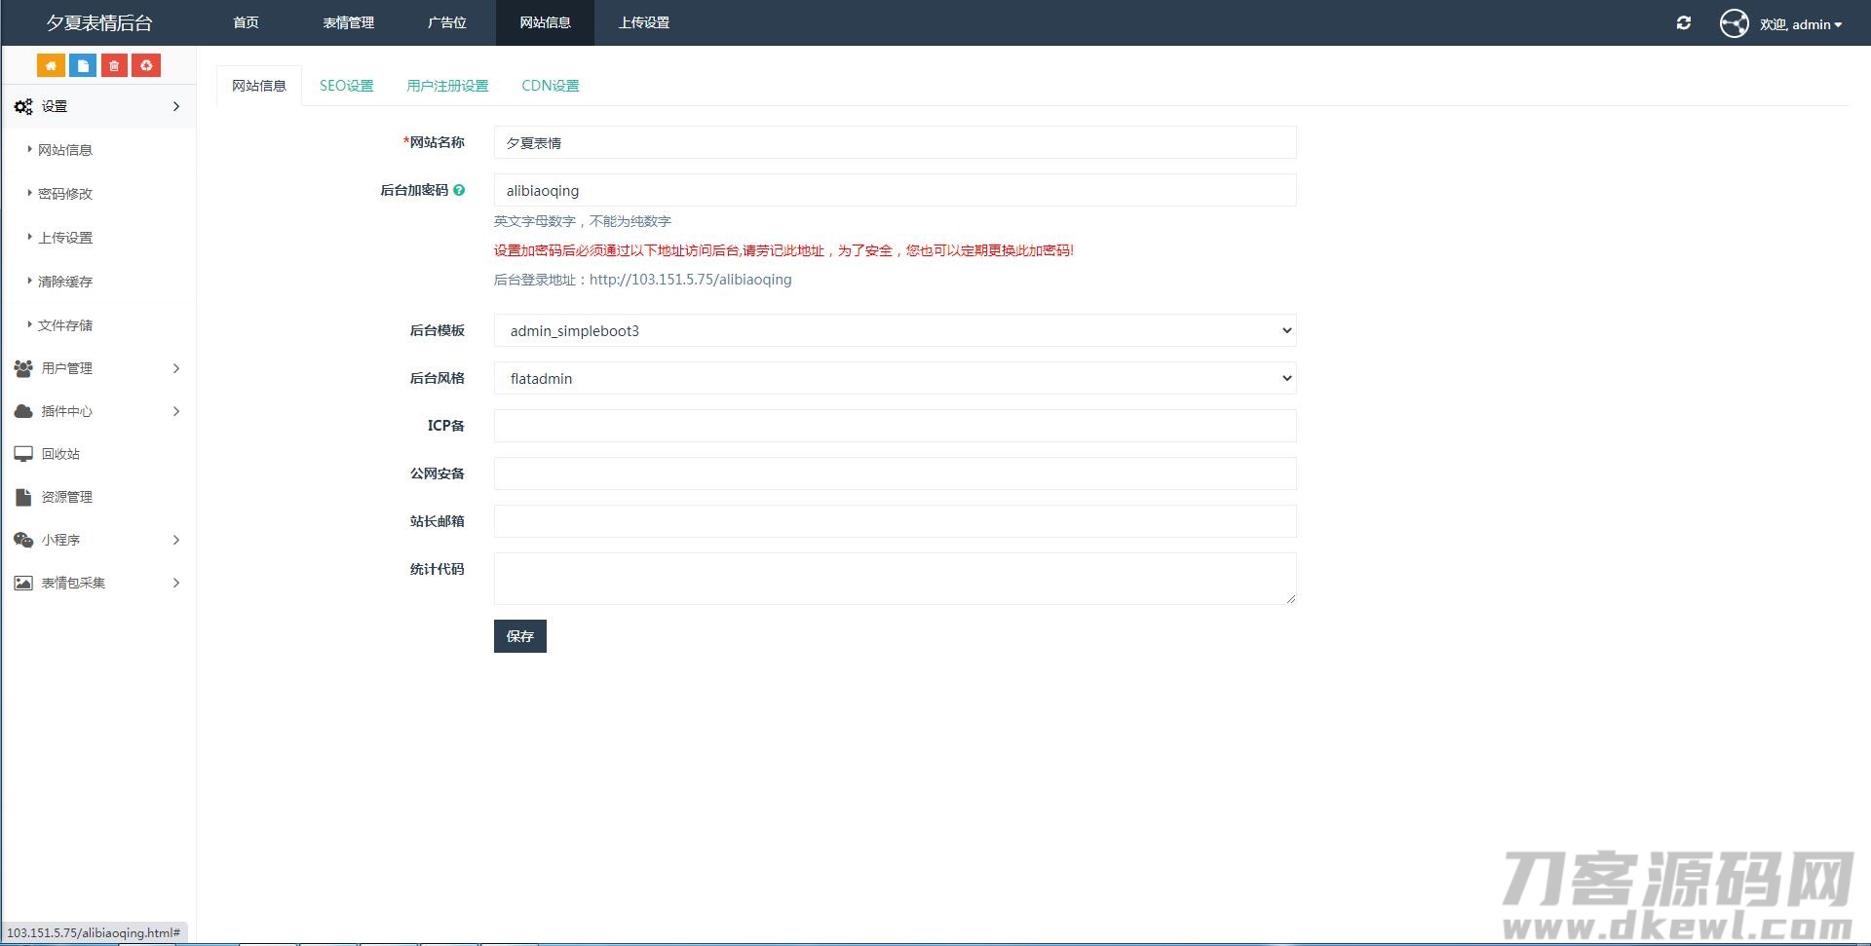
Task: Open the 后台风格 flatadmin dropdown
Action: click(x=894, y=379)
